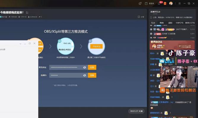
Task: Click the 分享 share button
Action: (141, 17)
